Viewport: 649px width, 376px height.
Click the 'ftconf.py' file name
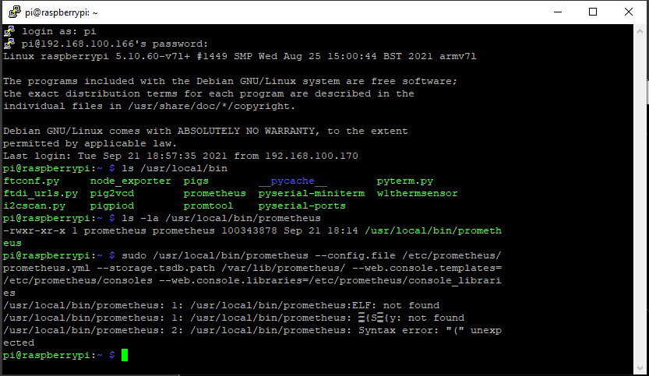point(31,181)
